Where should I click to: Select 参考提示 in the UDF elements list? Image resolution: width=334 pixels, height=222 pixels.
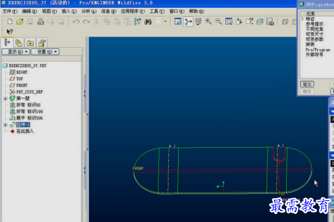pyautogui.click(x=314, y=24)
